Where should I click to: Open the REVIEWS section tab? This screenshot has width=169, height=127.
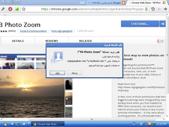coord(52,41)
